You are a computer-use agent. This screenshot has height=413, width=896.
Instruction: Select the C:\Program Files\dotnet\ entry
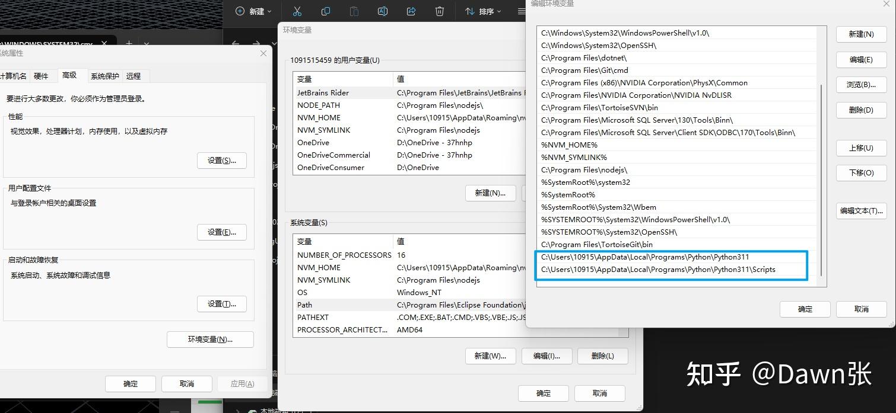(x=676, y=58)
